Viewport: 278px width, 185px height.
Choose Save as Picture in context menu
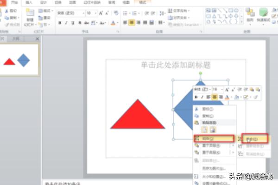[x=215, y=168]
